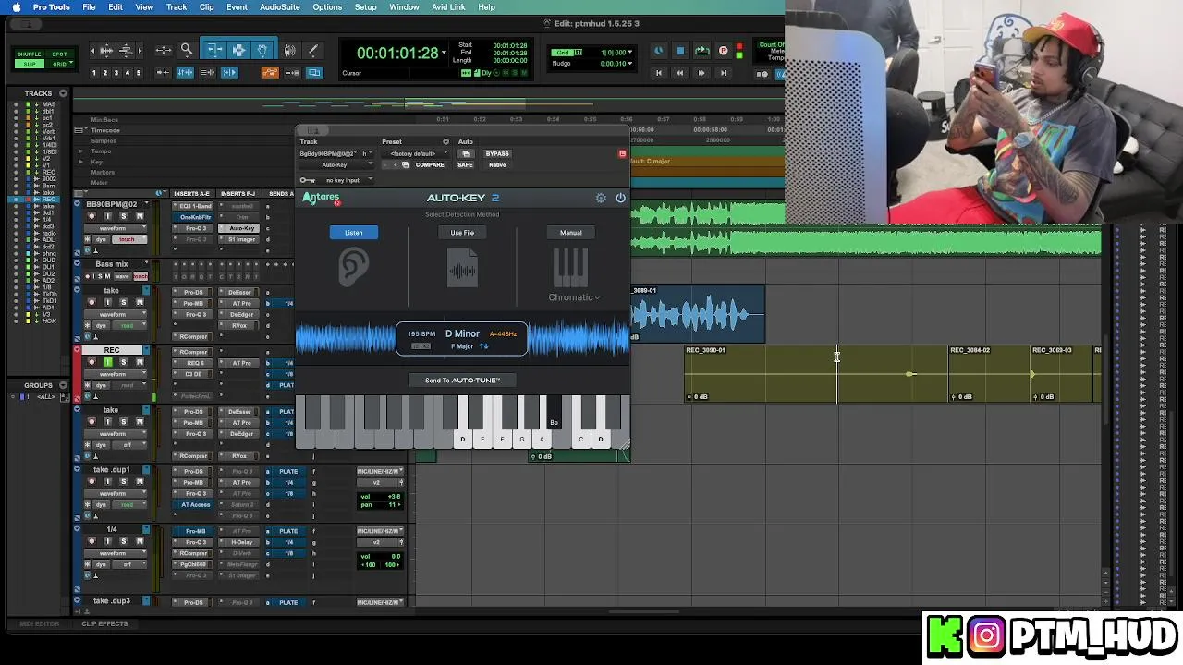
Task: Click Send To AUTO-TUNE button
Action: point(462,381)
